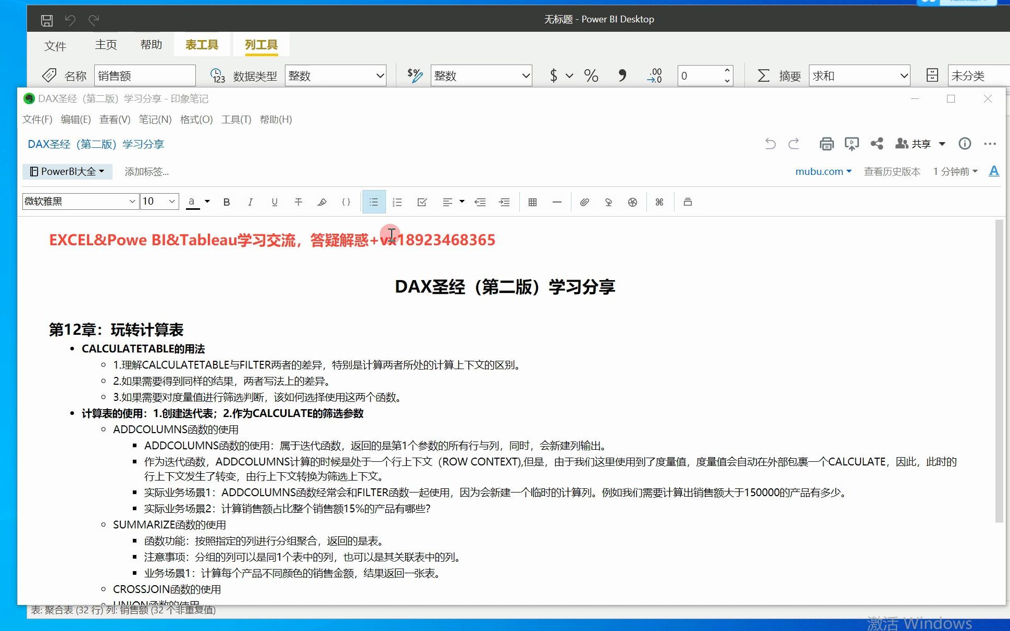Click the Evernote note vertical scrollbar

[x=999, y=371]
